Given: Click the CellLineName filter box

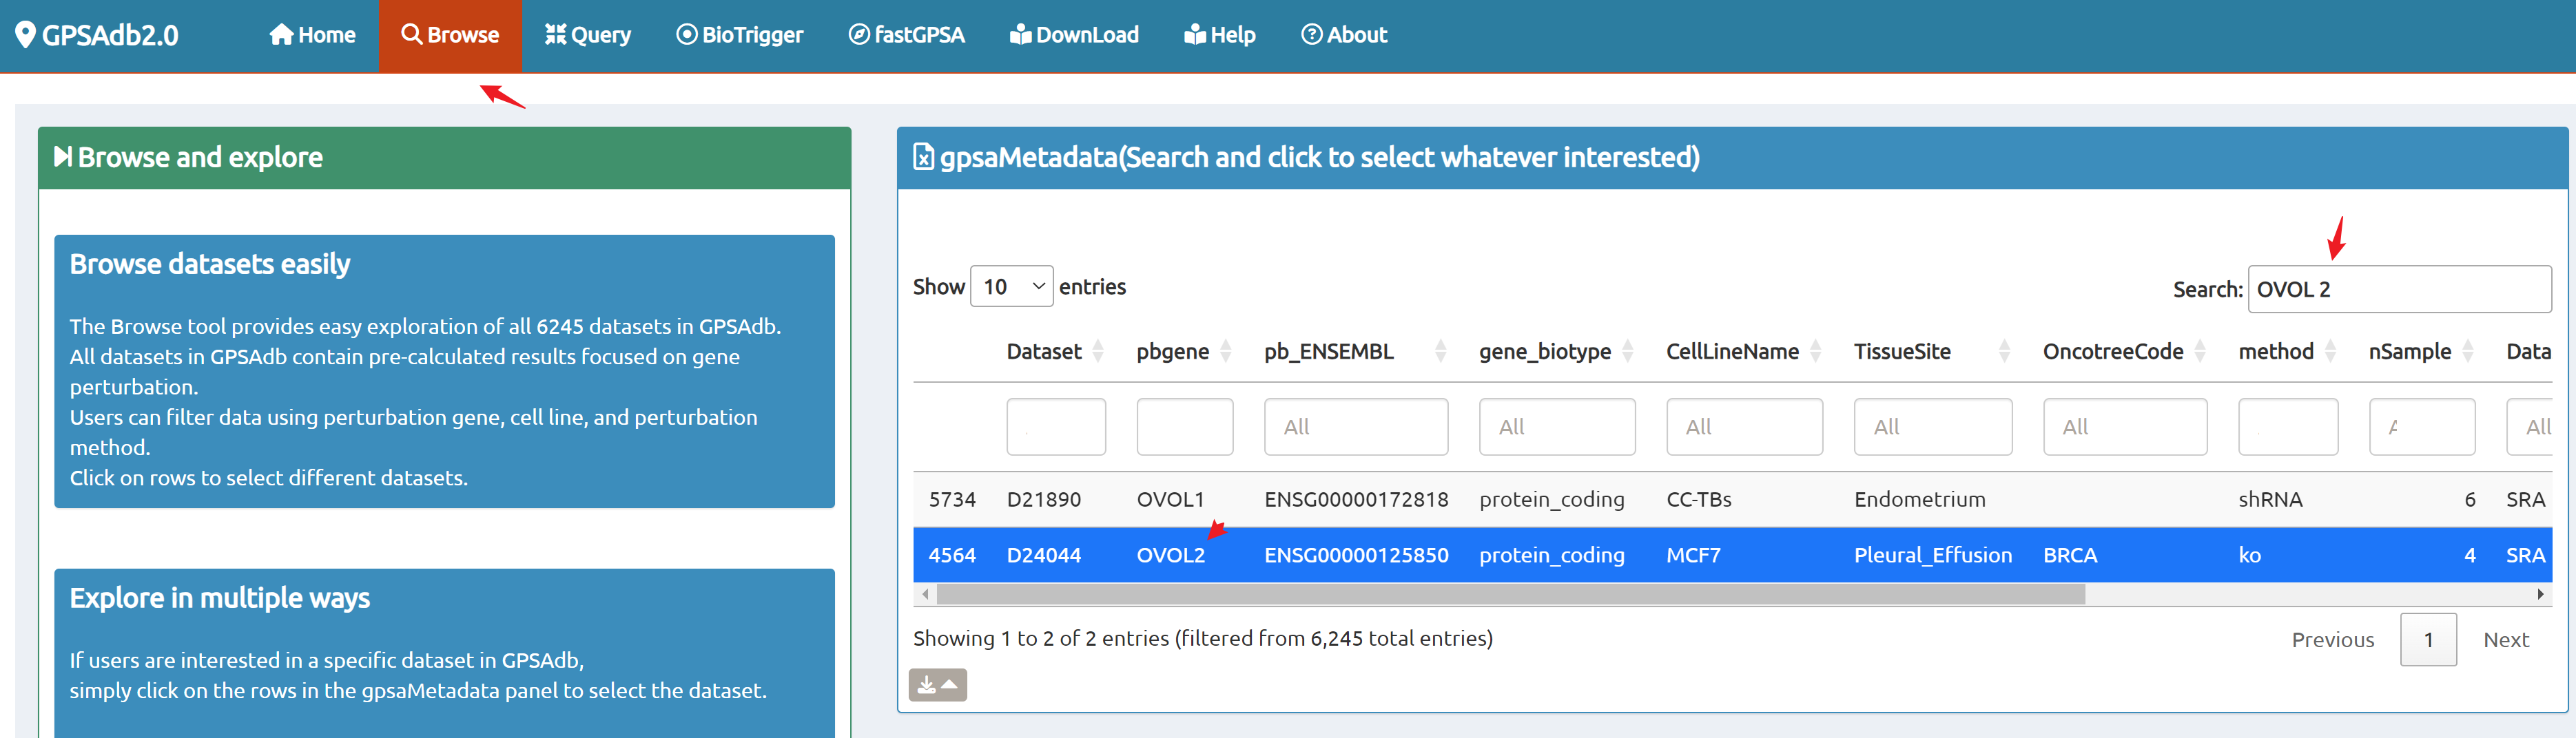Looking at the screenshot, I should (x=1744, y=426).
